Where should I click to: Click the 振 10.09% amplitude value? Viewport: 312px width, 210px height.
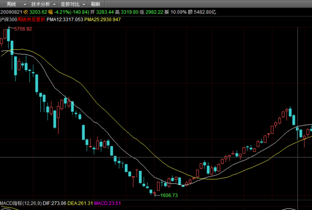pyautogui.click(x=175, y=12)
